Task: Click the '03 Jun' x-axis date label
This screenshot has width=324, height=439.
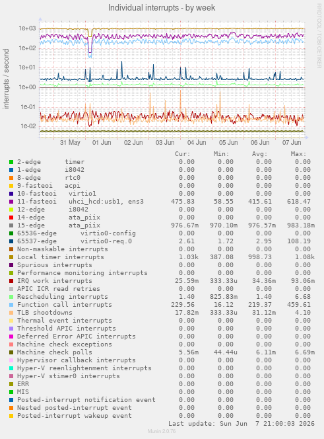Action: 165,143
